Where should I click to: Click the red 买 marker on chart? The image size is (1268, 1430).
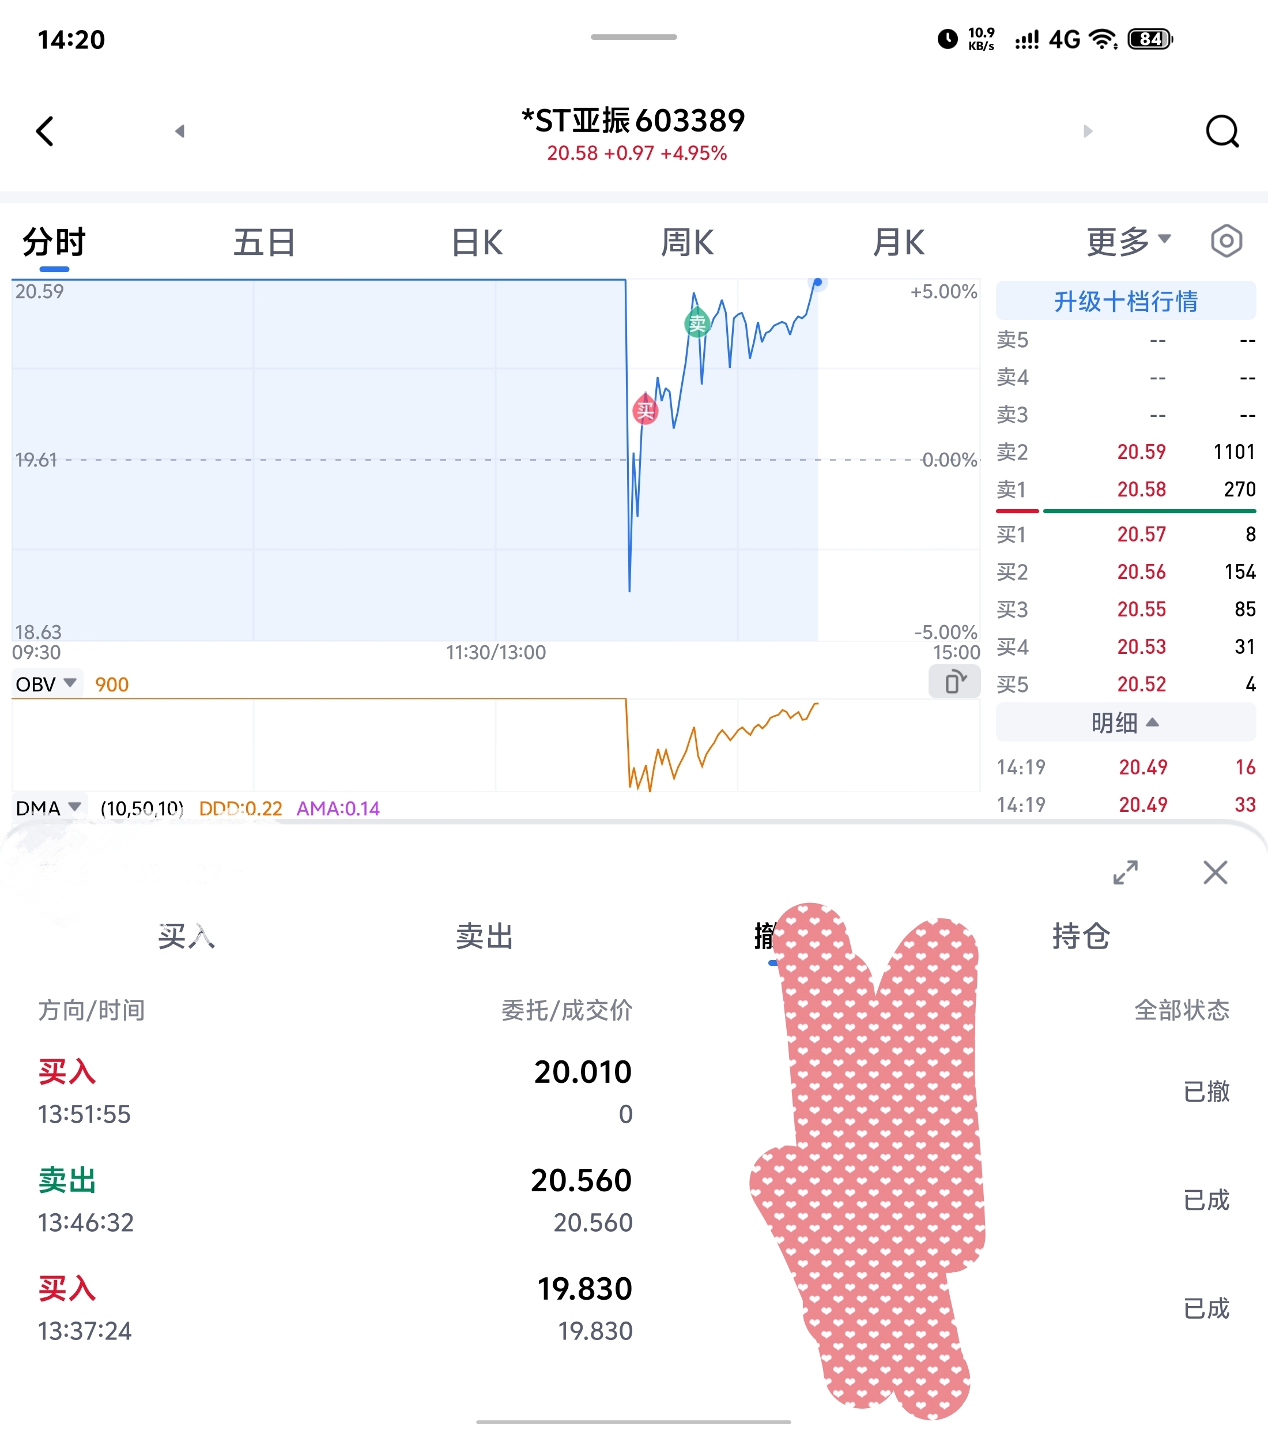click(645, 409)
